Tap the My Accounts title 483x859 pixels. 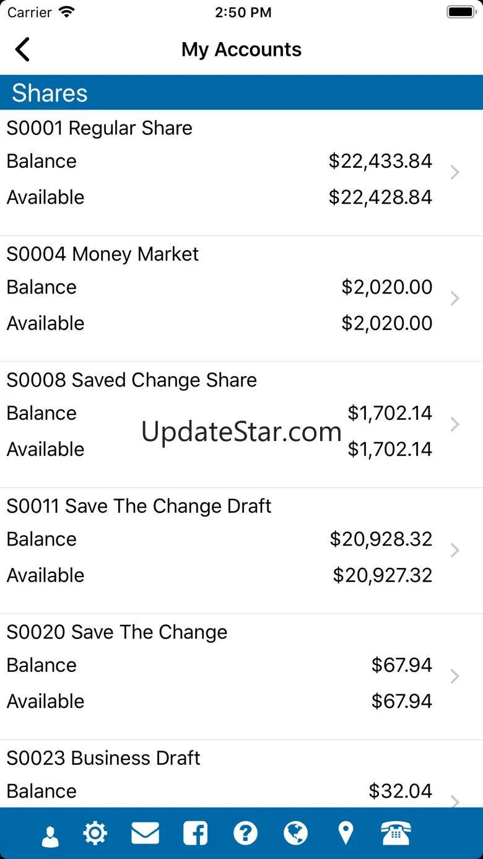click(241, 50)
